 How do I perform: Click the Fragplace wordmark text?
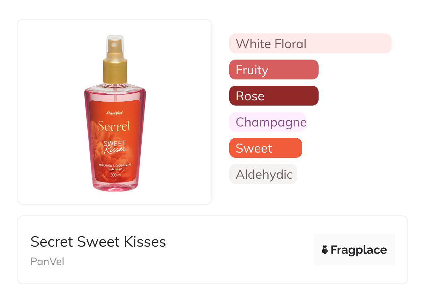pos(359,250)
